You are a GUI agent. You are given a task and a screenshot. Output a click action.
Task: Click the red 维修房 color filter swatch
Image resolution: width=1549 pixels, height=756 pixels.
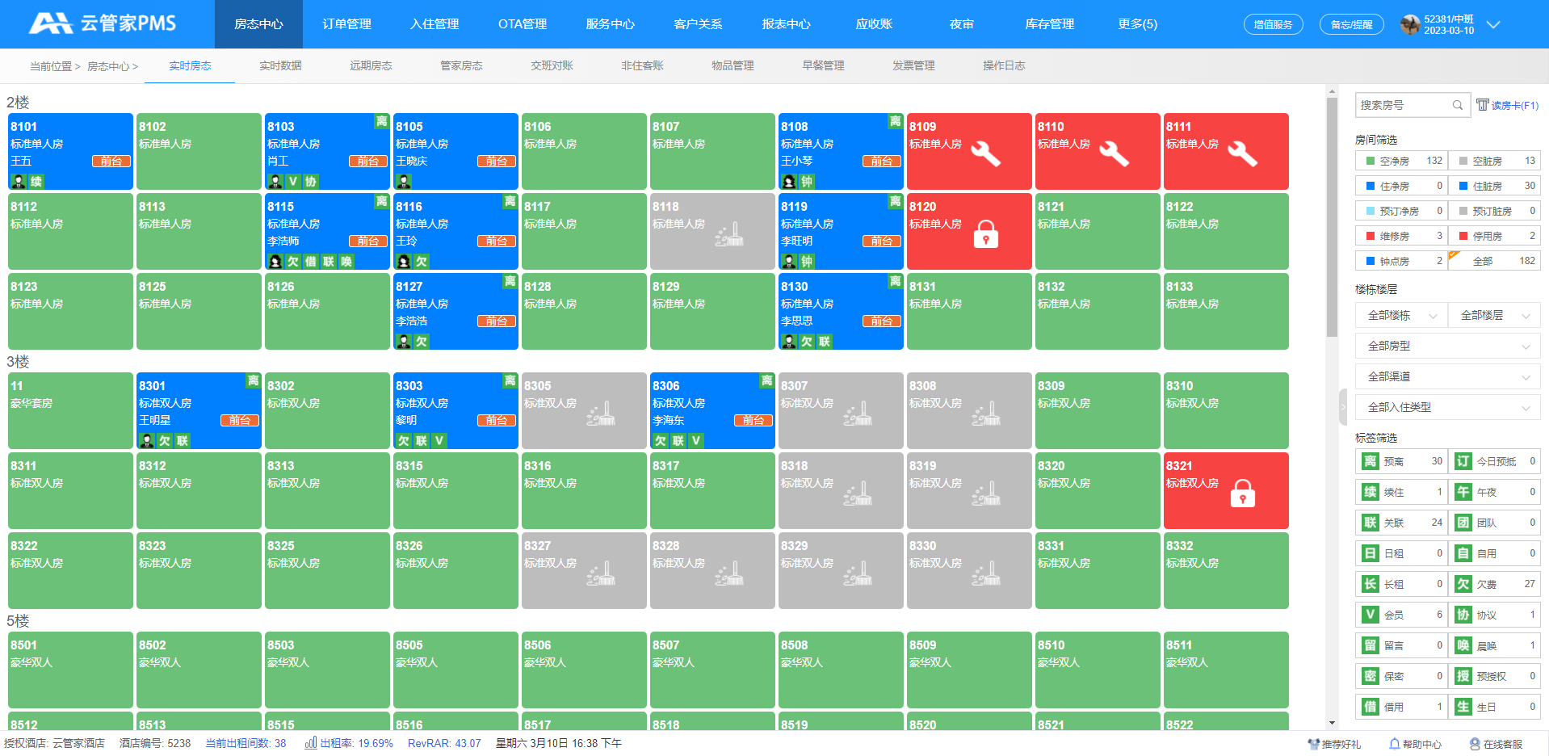pos(1370,236)
